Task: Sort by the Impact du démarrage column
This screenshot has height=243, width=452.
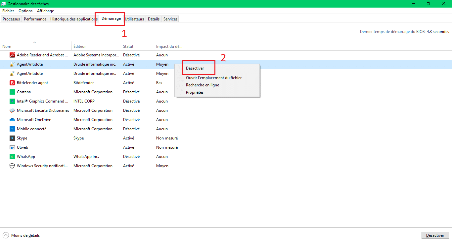Action: (171, 46)
